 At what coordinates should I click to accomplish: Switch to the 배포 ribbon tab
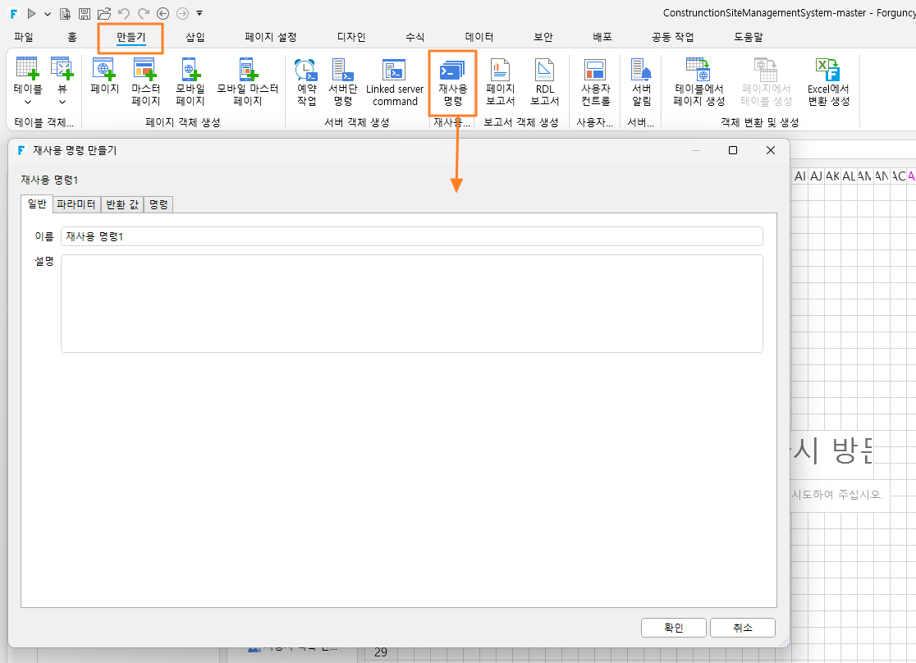(602, 37)
